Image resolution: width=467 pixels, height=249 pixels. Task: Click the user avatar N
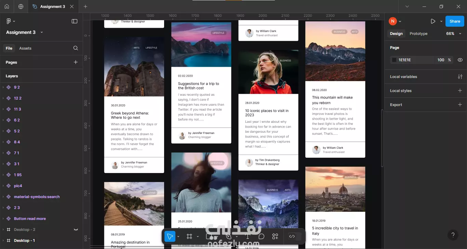pyautogui.click(x=392, y=21)
